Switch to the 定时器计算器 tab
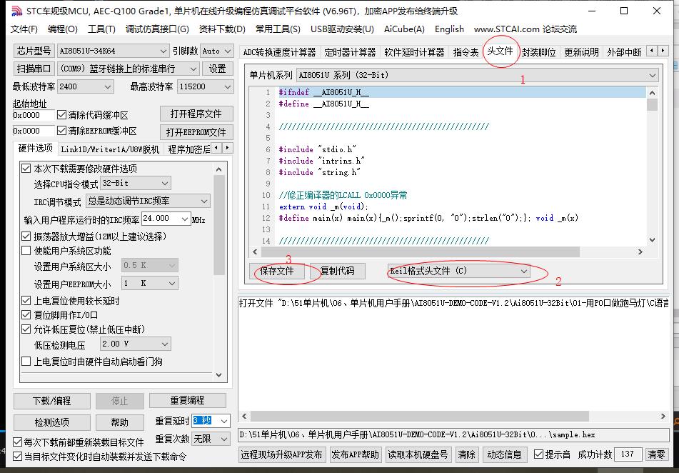679x473 pixels. (x=350, y=52)
